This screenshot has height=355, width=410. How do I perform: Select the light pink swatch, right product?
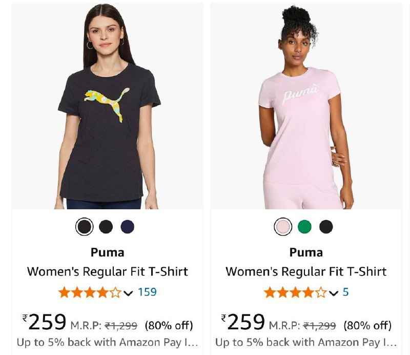coord(283,226)
